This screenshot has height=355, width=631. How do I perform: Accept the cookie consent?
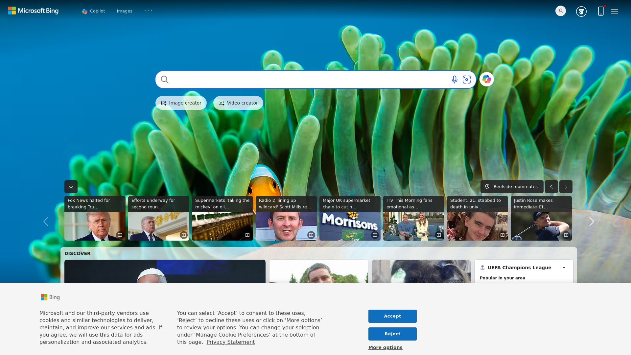click(x=392, y=316)
